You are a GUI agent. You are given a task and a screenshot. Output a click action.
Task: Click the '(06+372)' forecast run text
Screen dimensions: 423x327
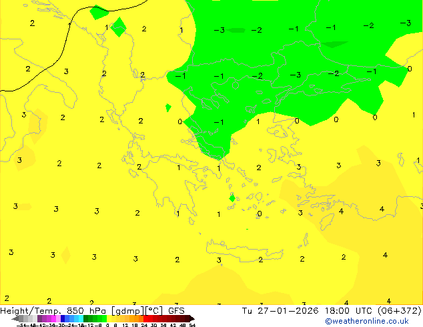click(x=399, y=311)
